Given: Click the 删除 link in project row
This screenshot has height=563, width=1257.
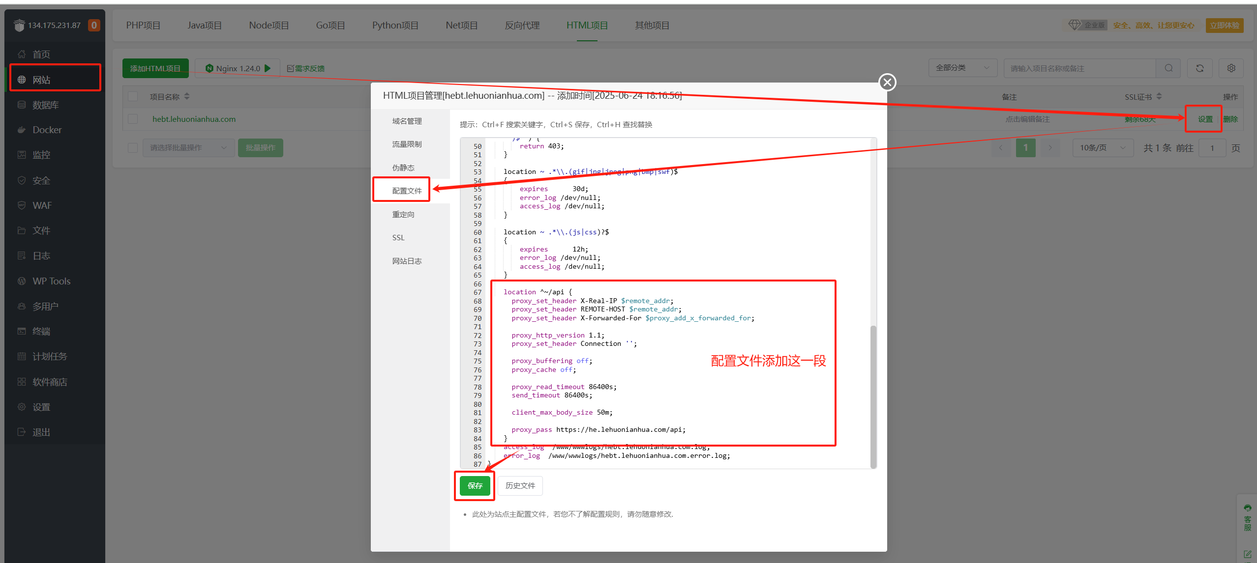Looking at the screenshot, I should tap(1230, 119).
